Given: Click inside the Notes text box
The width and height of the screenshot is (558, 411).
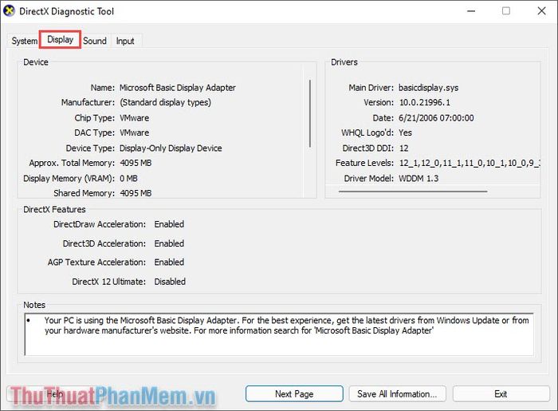Looking at the screenshot, I should [x=279, y=334].
